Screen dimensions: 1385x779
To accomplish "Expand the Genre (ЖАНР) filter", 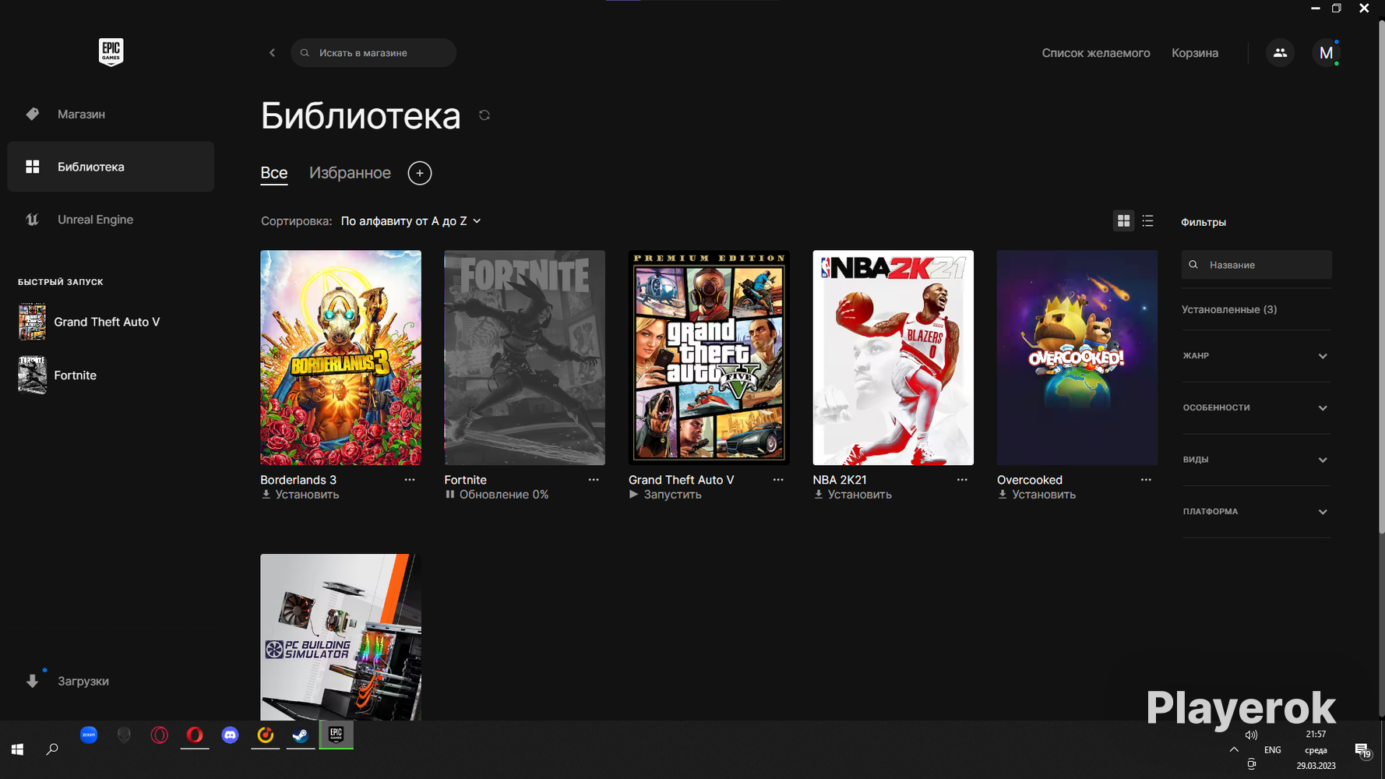I will pyautogui.click(x=1256, y=356).
